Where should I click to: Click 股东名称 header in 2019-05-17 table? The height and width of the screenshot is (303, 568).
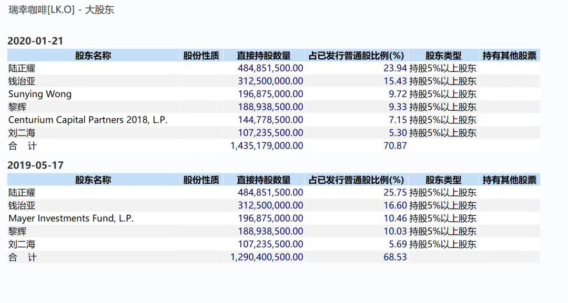(x=93, y=180)
